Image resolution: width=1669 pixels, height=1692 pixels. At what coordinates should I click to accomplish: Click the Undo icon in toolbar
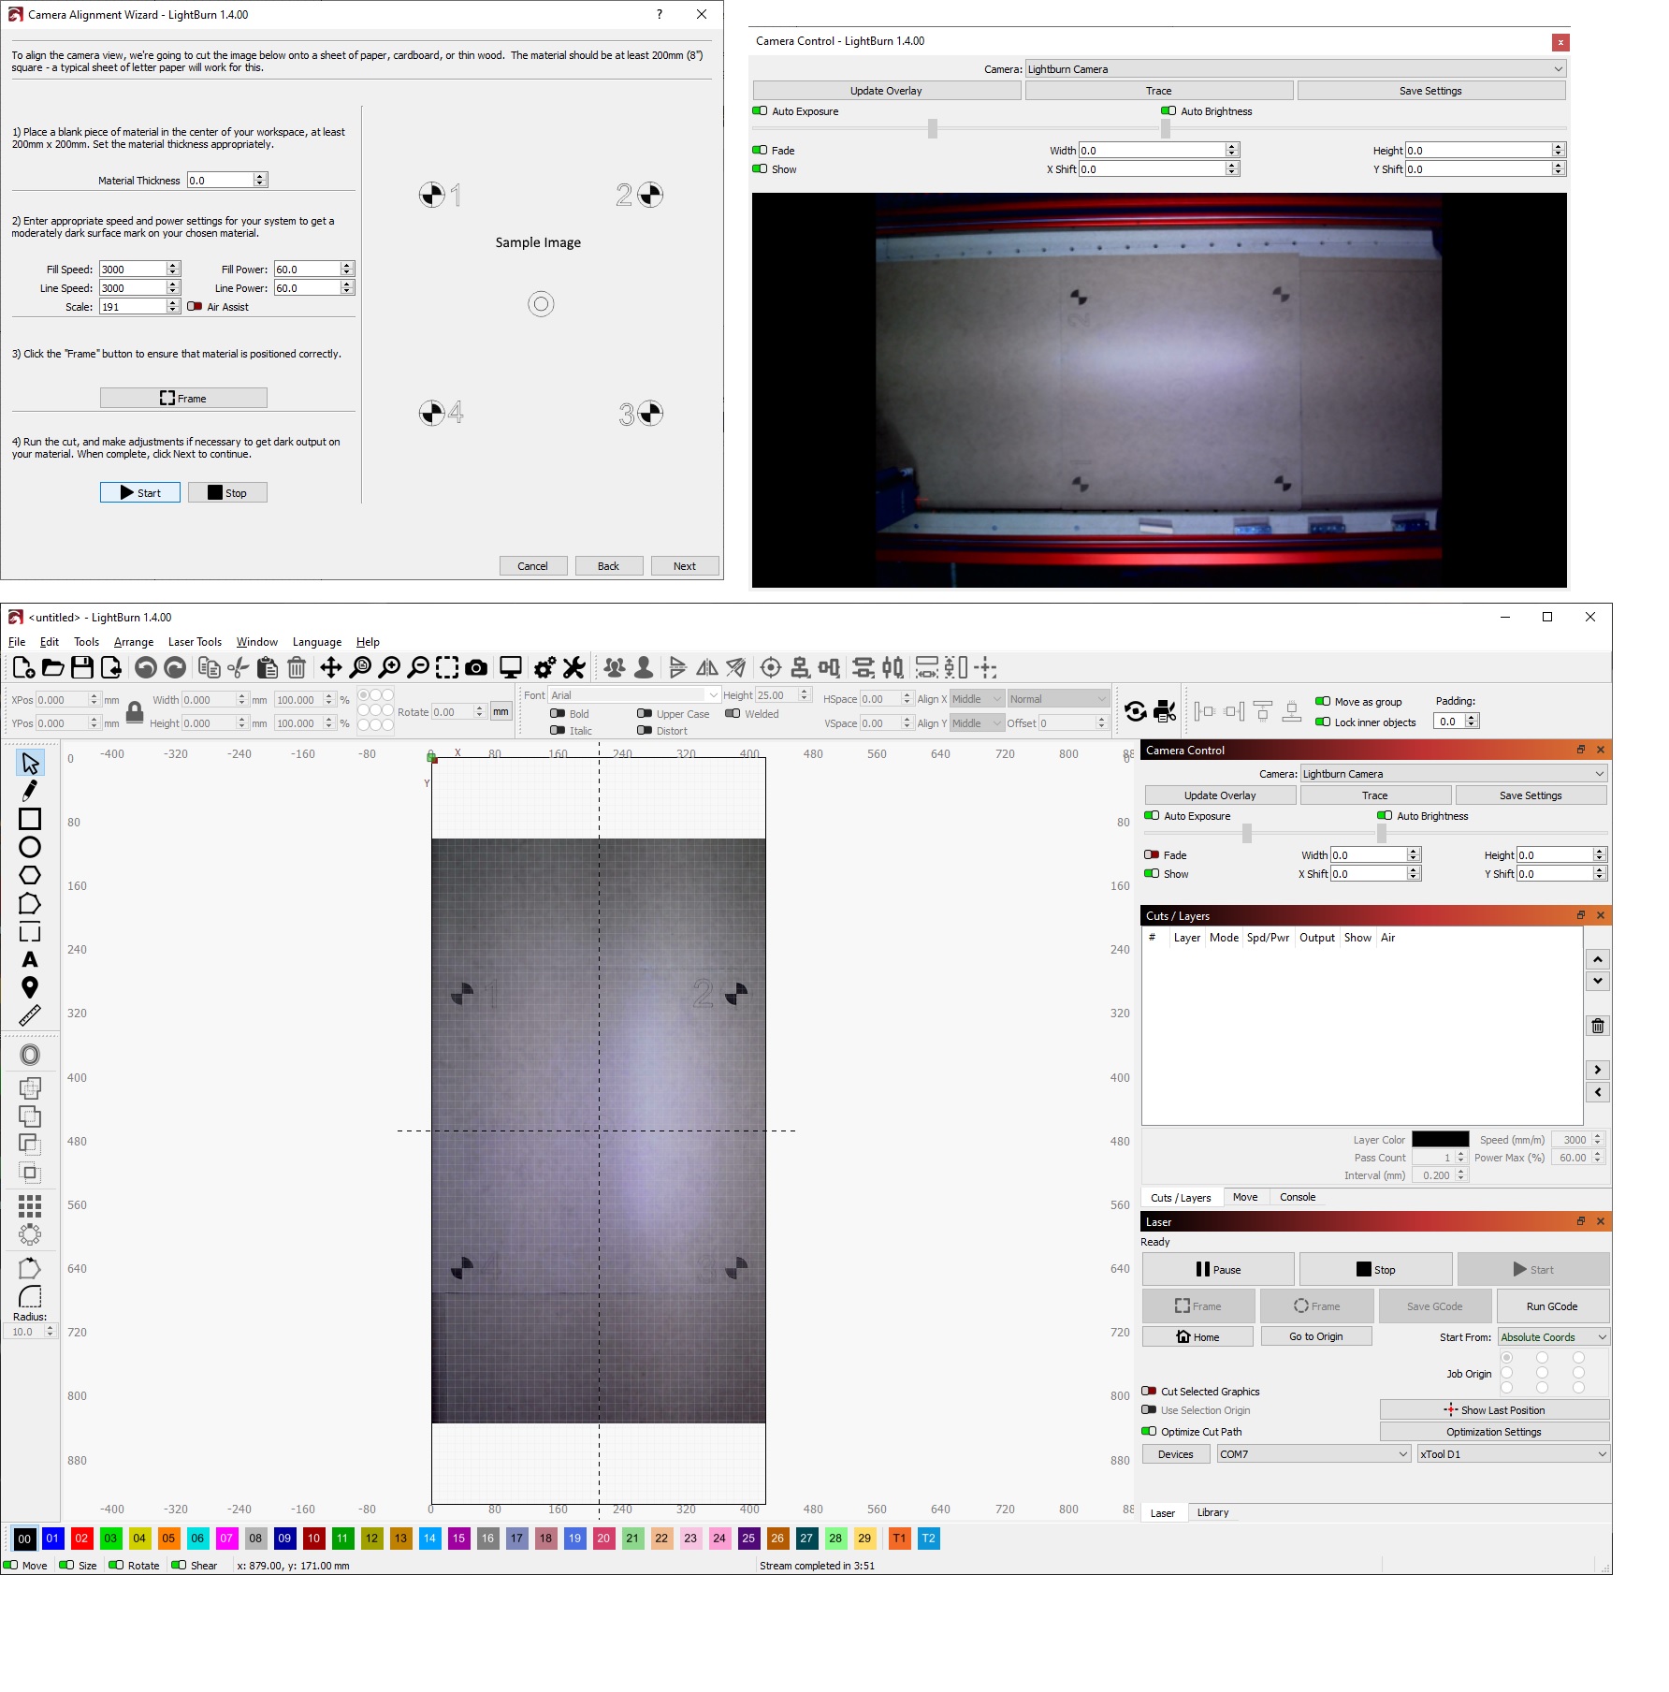145,667
